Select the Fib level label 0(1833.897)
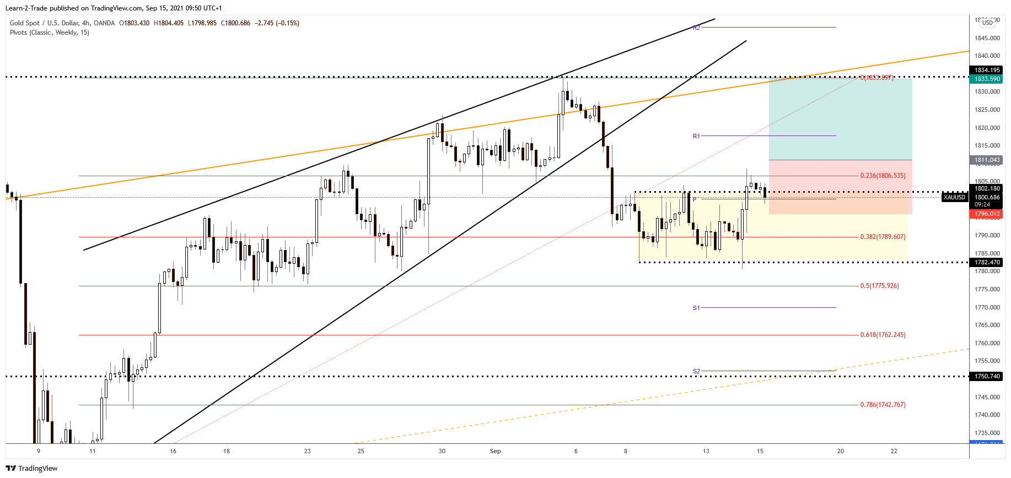This screenshot has height=478, width=1011. coord(877,78)
